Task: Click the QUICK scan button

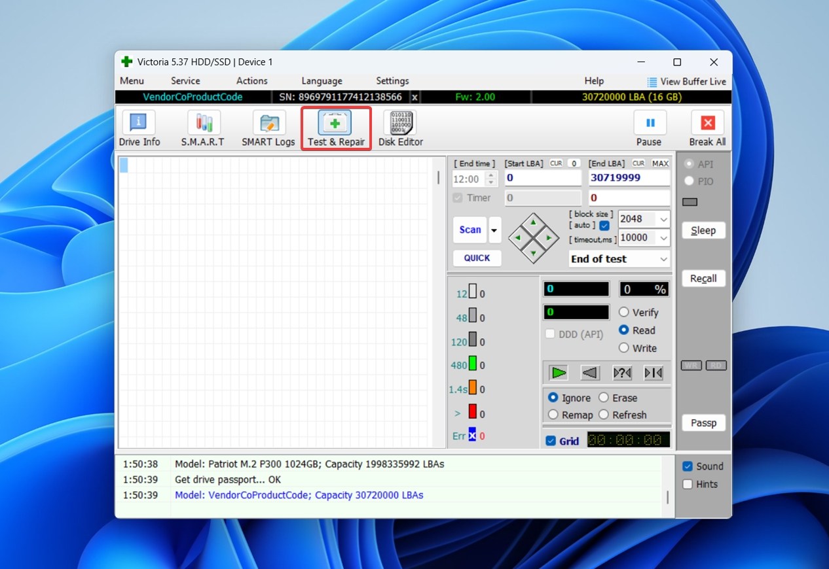Action: [477, 258]
